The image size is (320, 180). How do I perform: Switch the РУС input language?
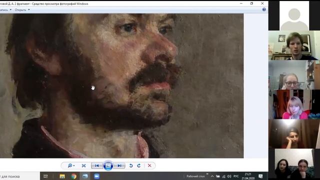(x=236, y=176)
